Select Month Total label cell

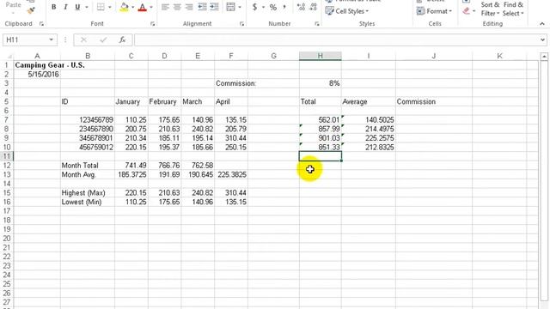pyautogui.click(x=88, y=166)
